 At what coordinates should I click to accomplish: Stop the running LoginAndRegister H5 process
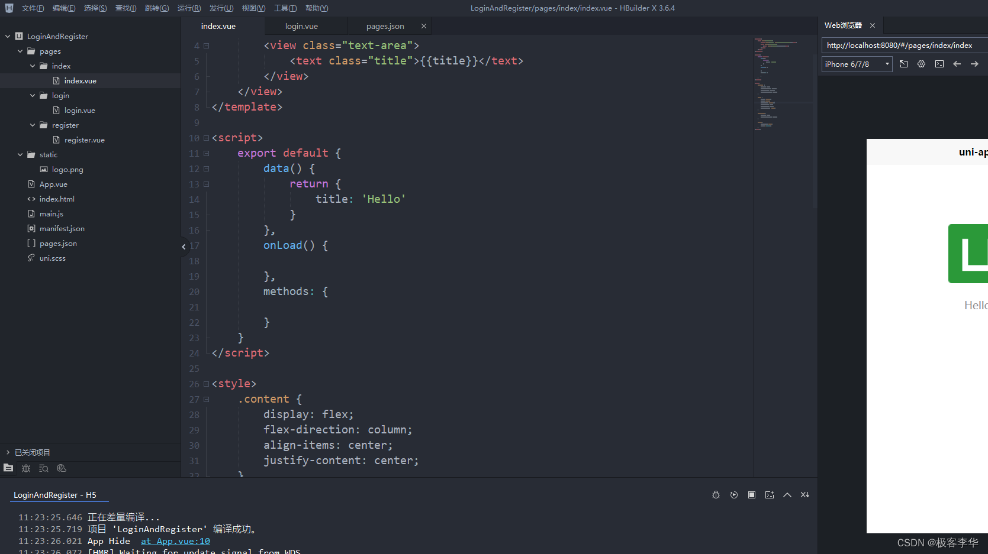751,495
